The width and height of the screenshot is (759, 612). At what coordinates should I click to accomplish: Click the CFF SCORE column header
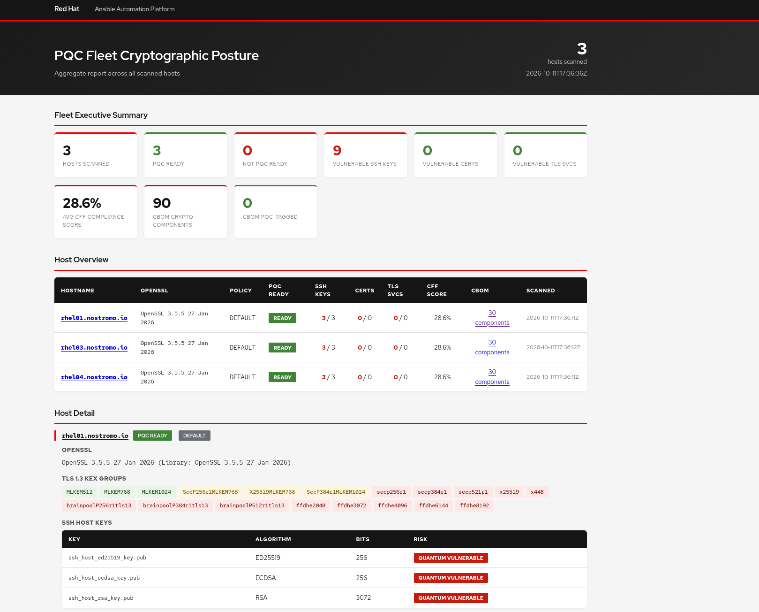(x=437, y=291)
